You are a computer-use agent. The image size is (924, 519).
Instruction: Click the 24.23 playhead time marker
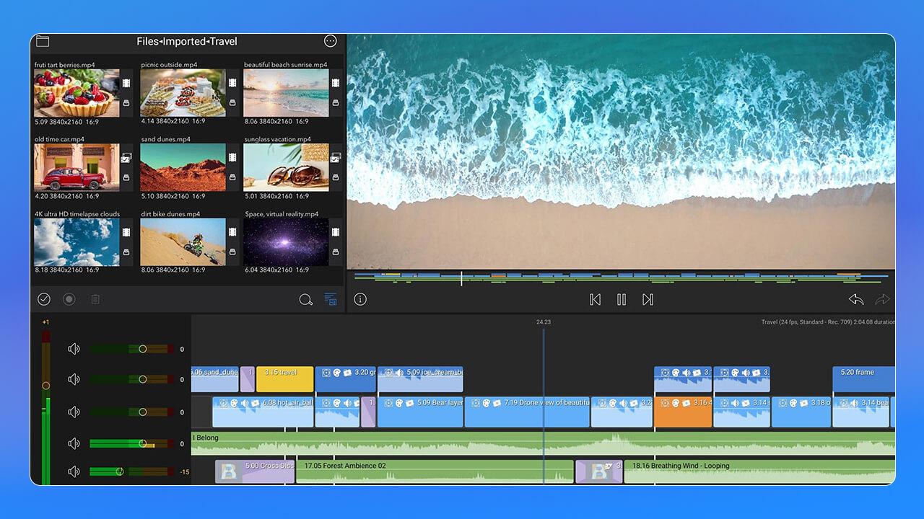click(x=544, y=322)
